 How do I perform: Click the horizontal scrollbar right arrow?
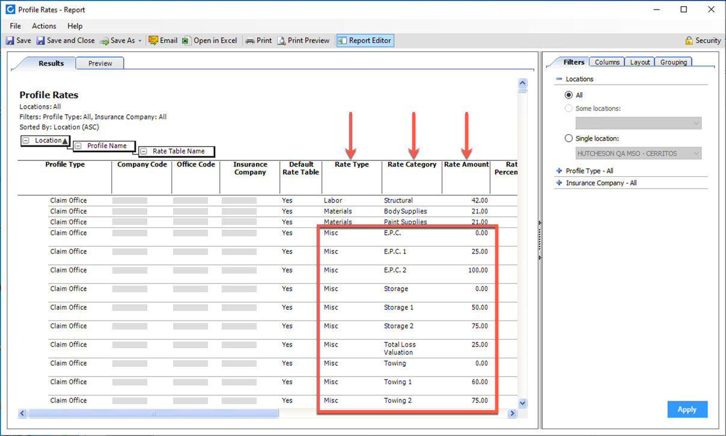point(513,413)
